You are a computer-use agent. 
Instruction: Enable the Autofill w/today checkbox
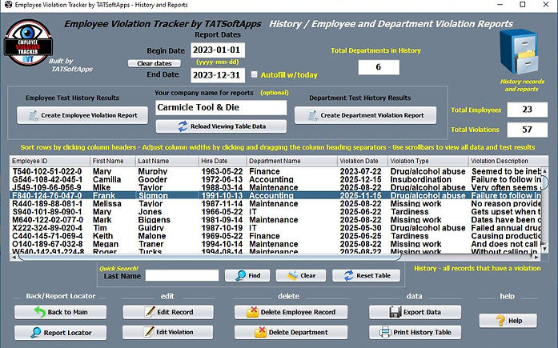[x=254, y=74]
